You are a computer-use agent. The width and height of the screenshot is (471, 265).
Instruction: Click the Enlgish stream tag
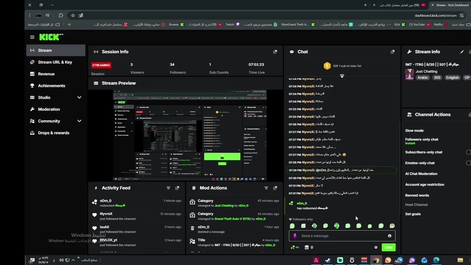452,78
